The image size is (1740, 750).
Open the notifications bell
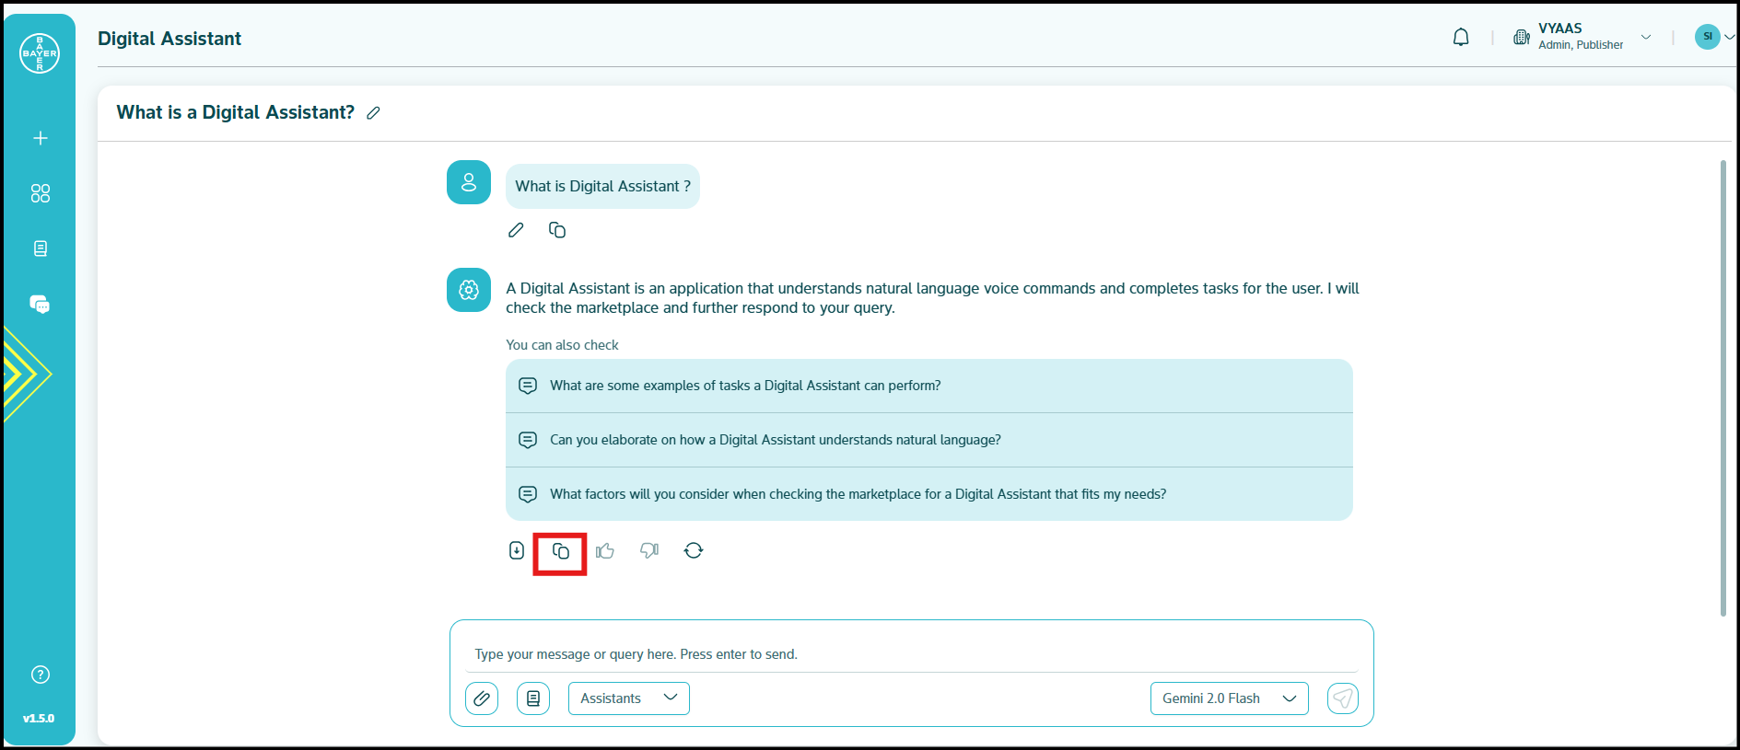point(1461,38)
